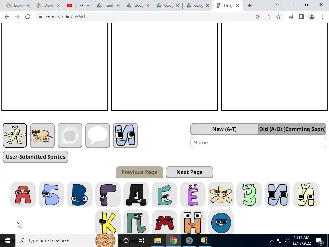Viewport: 329px width, 247px height.
Task: Select the dark red М letter sprite
Action: pyautogui.click(x=164, y=222)
